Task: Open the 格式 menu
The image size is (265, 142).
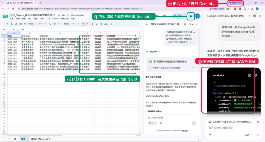Action: click(36, 19)
